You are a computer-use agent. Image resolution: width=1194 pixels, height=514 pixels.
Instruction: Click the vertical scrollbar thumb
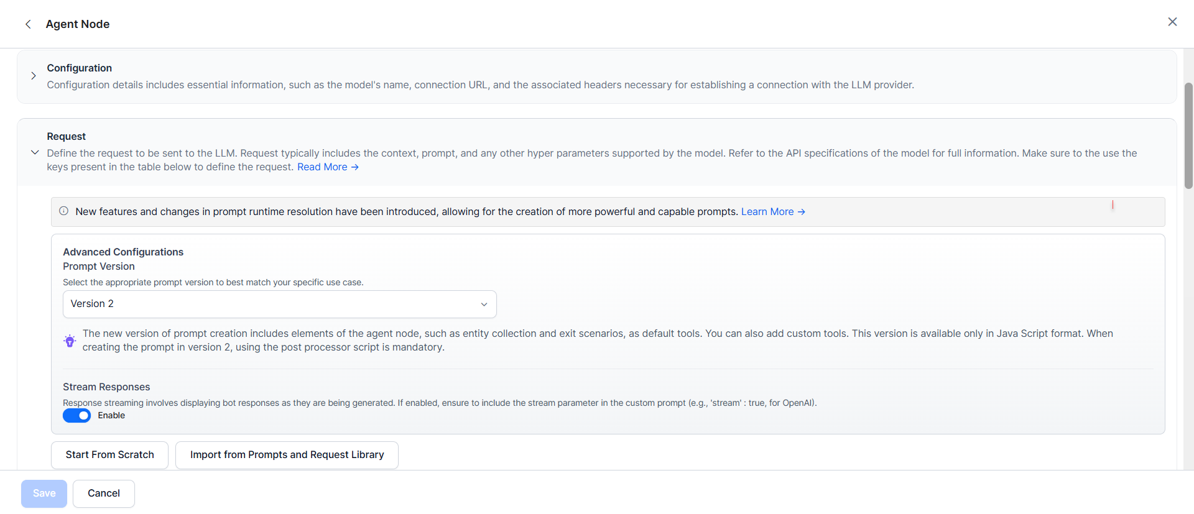point(1188,135)
